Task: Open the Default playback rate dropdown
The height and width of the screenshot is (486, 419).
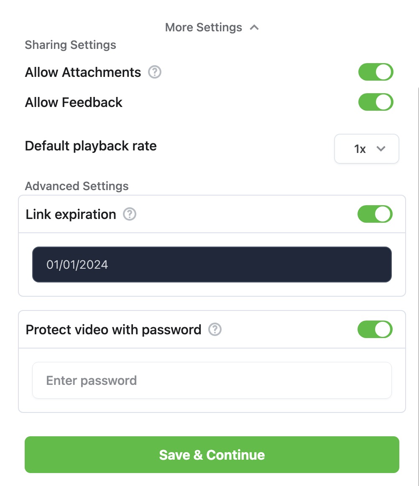Action: (367, 149)
